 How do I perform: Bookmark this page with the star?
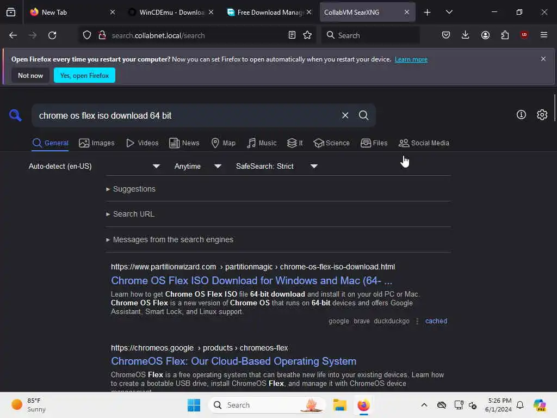[x=307, y=35]
